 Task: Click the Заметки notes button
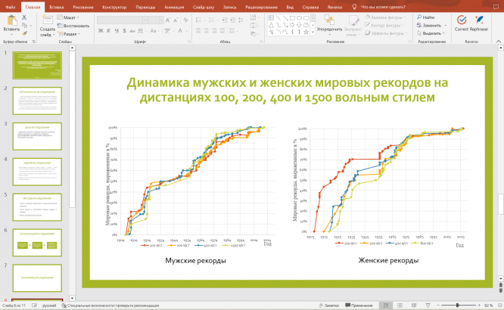329,305
